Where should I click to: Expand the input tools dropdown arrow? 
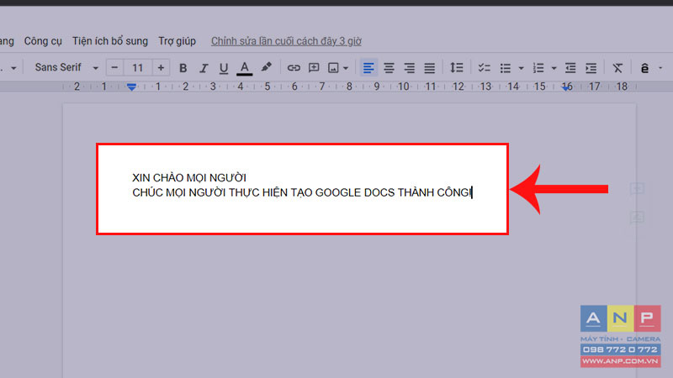pos(660,68)
